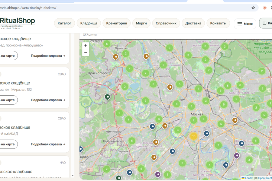Click the dark green pin below Красногорск
The width and height of the screenshot is (272, 181).
[x=107, y=97]
